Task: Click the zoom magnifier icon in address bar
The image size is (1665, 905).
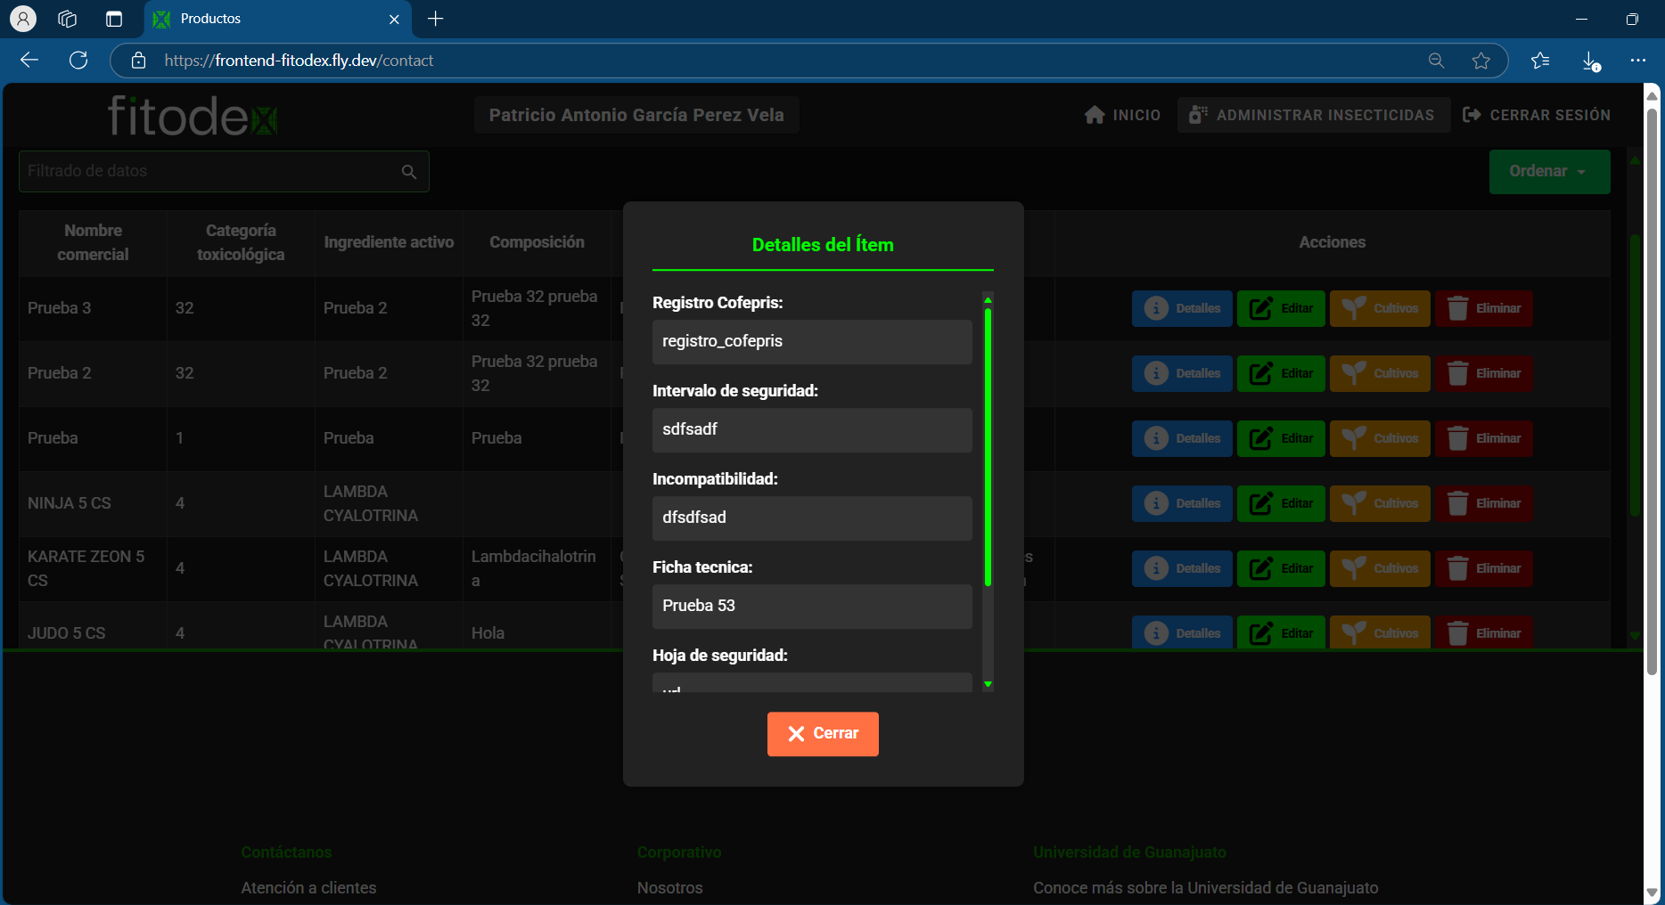Action: point(1436,61)
